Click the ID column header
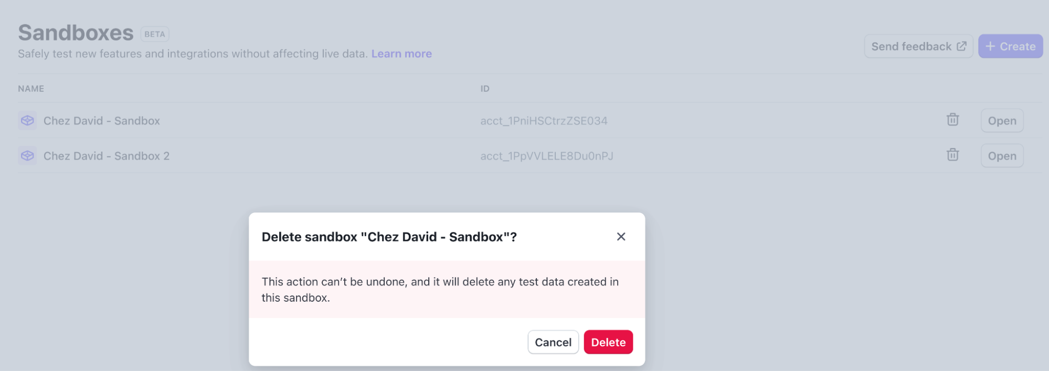Viewport: 1049px width, 371px height. click(485, 89)
